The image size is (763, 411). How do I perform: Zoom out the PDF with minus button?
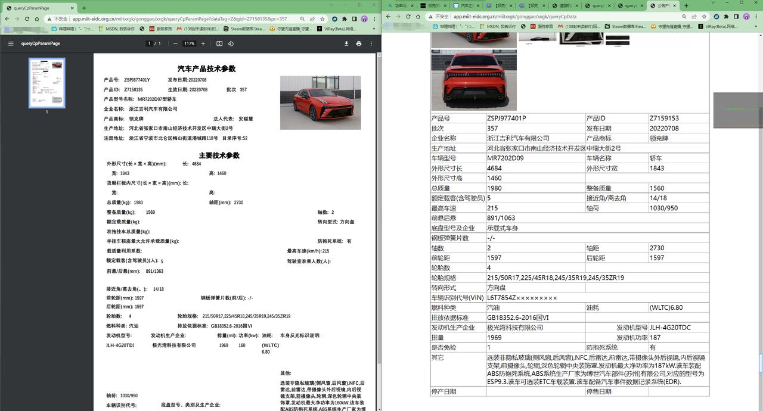point(175,43)
